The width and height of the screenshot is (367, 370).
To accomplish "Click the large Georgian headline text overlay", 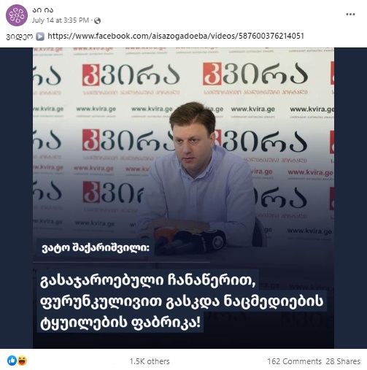I will (x=181, y=301).
